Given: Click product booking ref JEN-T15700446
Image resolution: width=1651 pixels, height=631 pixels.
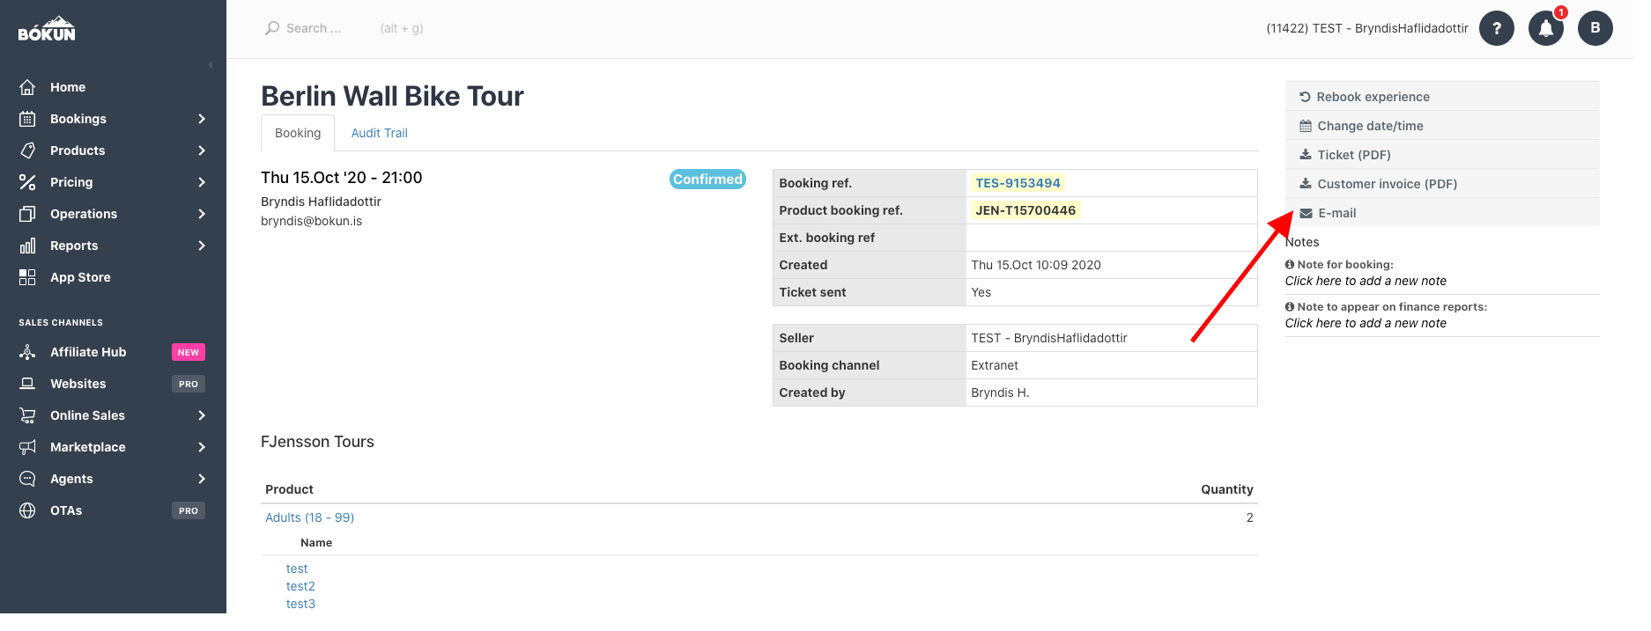Looking at the screenshot, I should pyautogui.click(x=1025, y=210).
